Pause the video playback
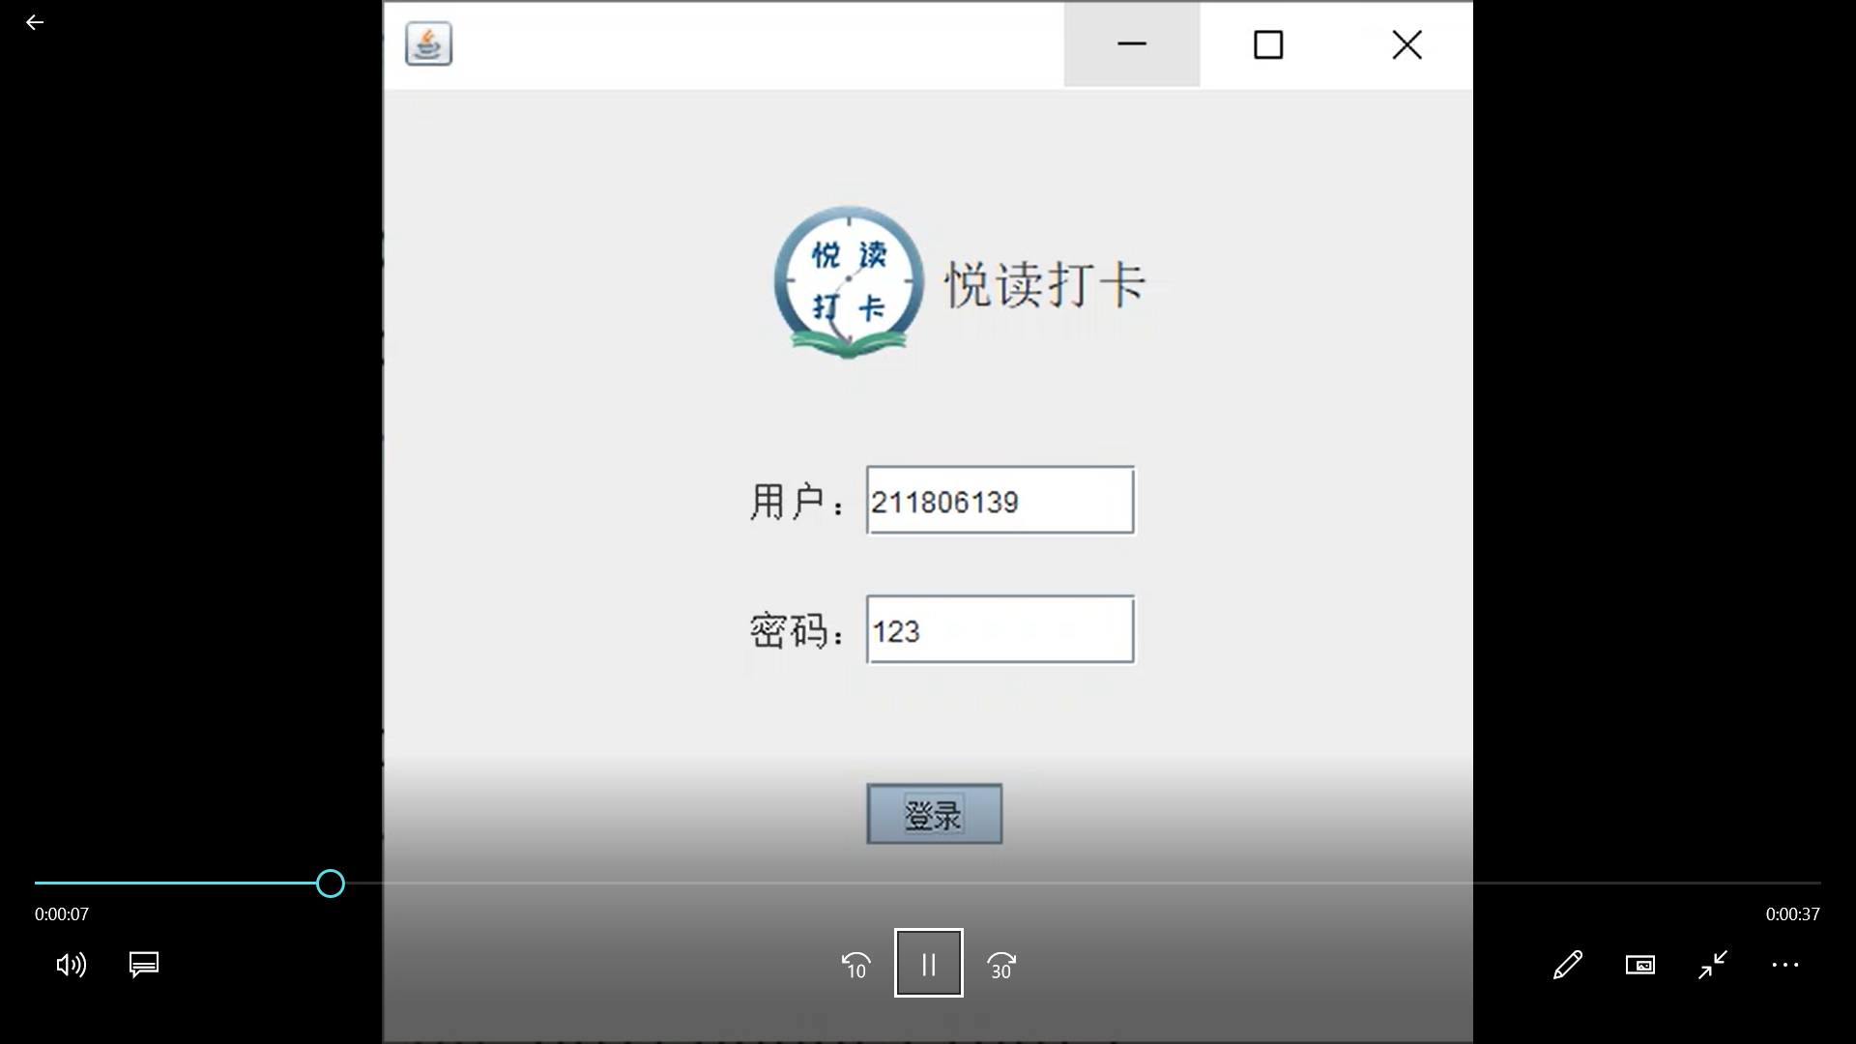Image resolution: width=1856 pixels, height=1044 pixels. [x=928, y=963]
